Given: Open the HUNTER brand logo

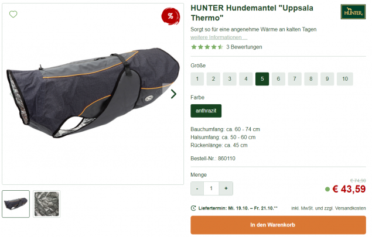Looking at the screenshot, I should [353, 12].
